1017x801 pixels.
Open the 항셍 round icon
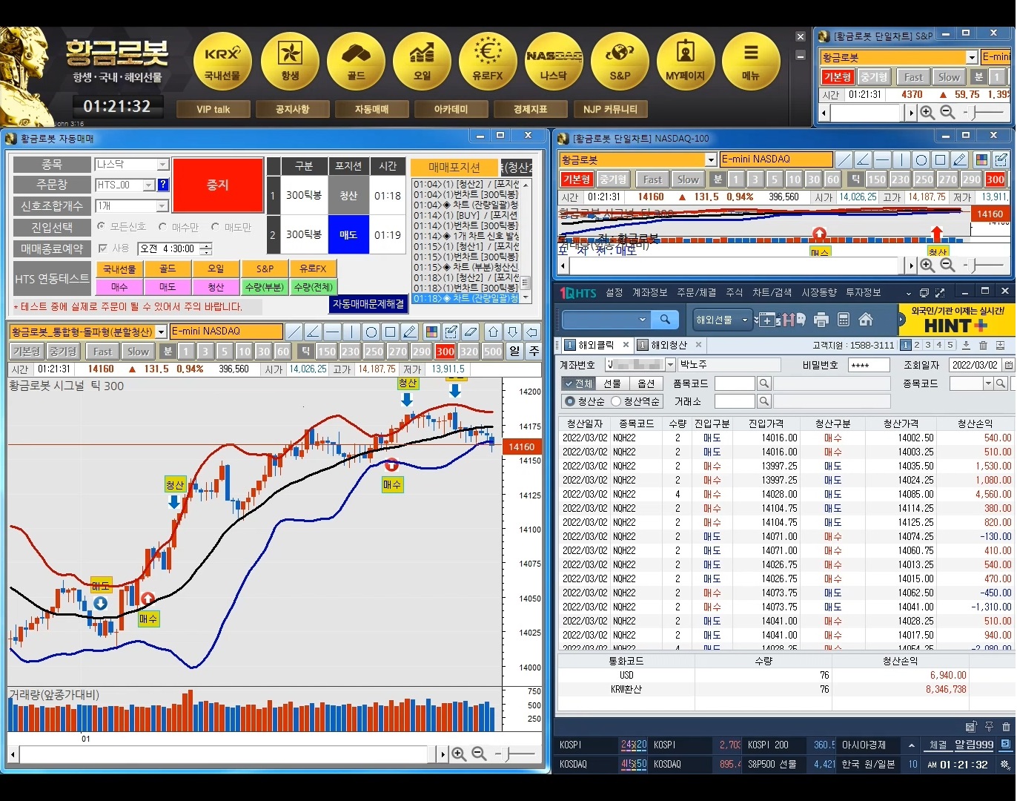(290, 62)
